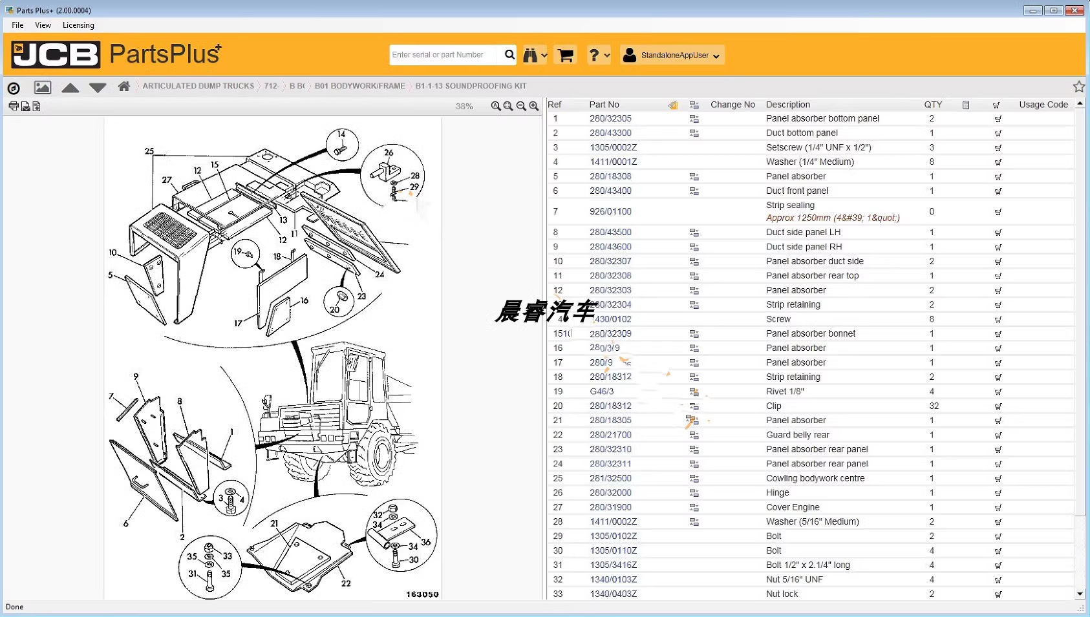Open the binoculars search dropdown
The image size is (1090, 617).
(535, 56)
